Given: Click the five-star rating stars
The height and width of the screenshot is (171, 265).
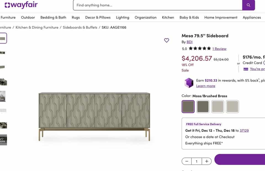Looking at the screenshot, I should click(200, 49).
